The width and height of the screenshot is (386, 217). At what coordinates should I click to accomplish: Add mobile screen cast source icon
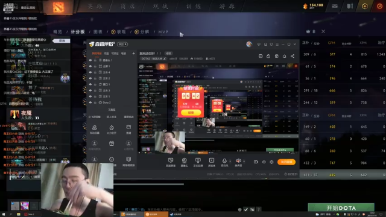tap(198, 162)
